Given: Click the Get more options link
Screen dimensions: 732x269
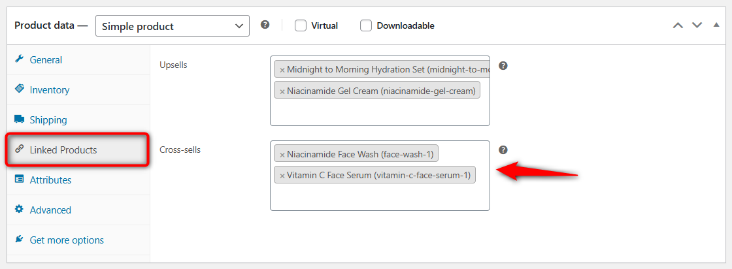Looking at the screenshot, I should tap(66, 240).
